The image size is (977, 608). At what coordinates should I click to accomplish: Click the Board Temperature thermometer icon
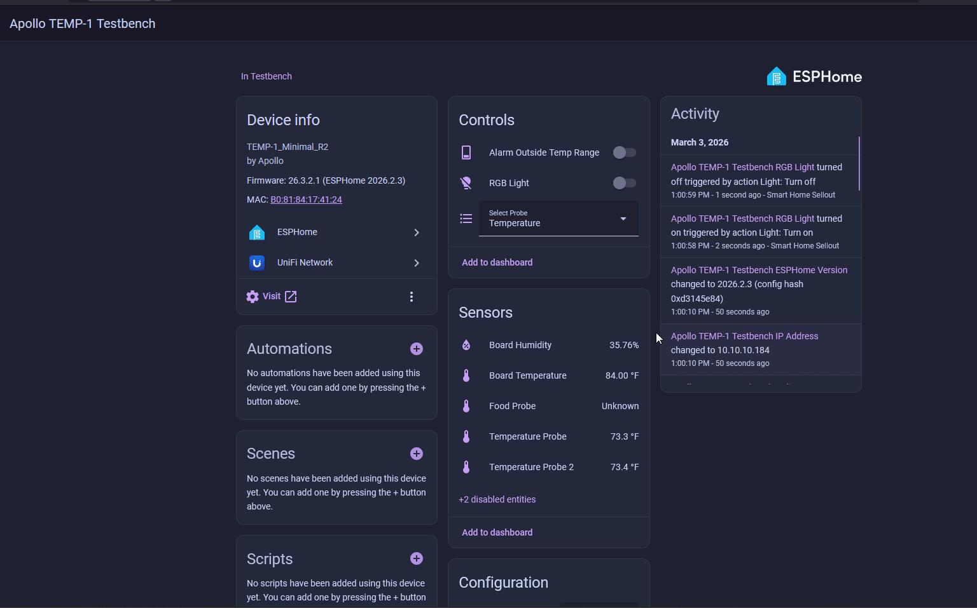click(x=466, y=375)
